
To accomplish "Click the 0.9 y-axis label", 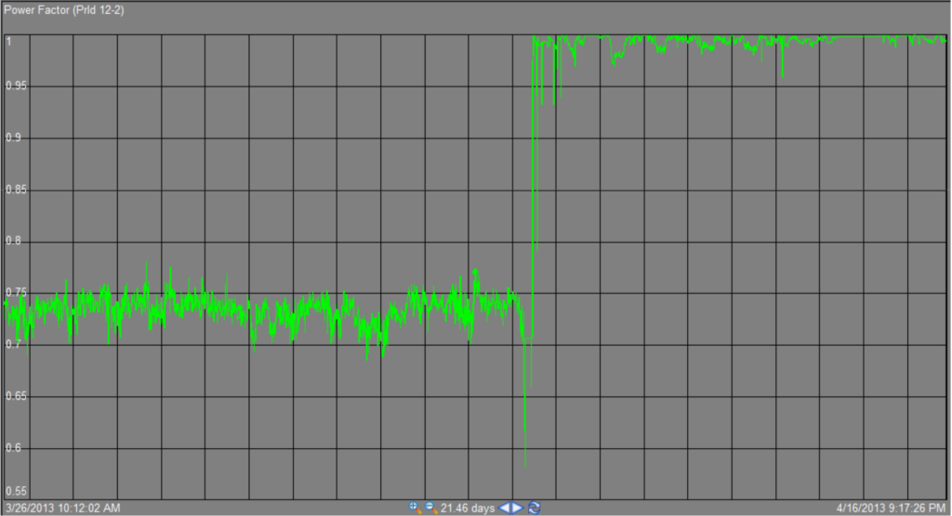I will [12, 138].
